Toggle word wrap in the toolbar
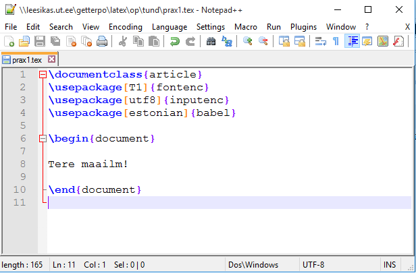 coord(321,42)
